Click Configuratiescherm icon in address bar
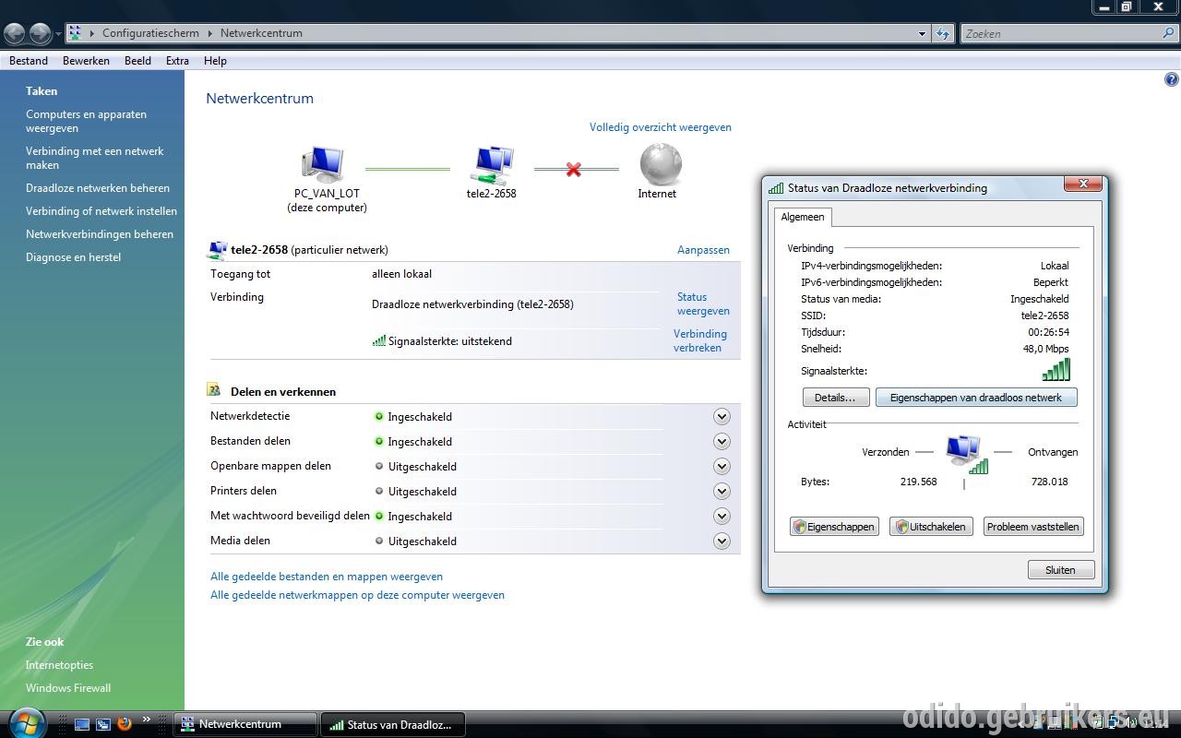 pyautogui.click(x=75, y=33)
